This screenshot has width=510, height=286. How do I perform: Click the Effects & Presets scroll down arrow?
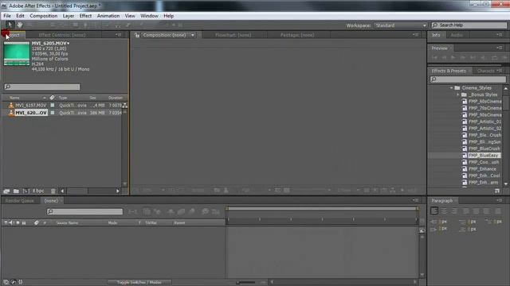pyautogui.click(x=506, y=184)
